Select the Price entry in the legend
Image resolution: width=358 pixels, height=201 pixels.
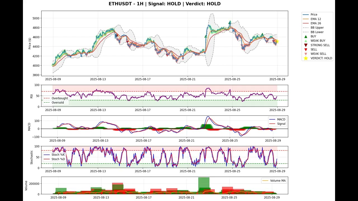[x=310, y=15]
